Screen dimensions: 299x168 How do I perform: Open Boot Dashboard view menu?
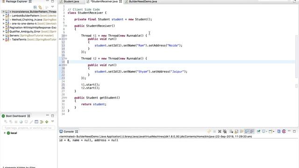click(x=52, y=121)
